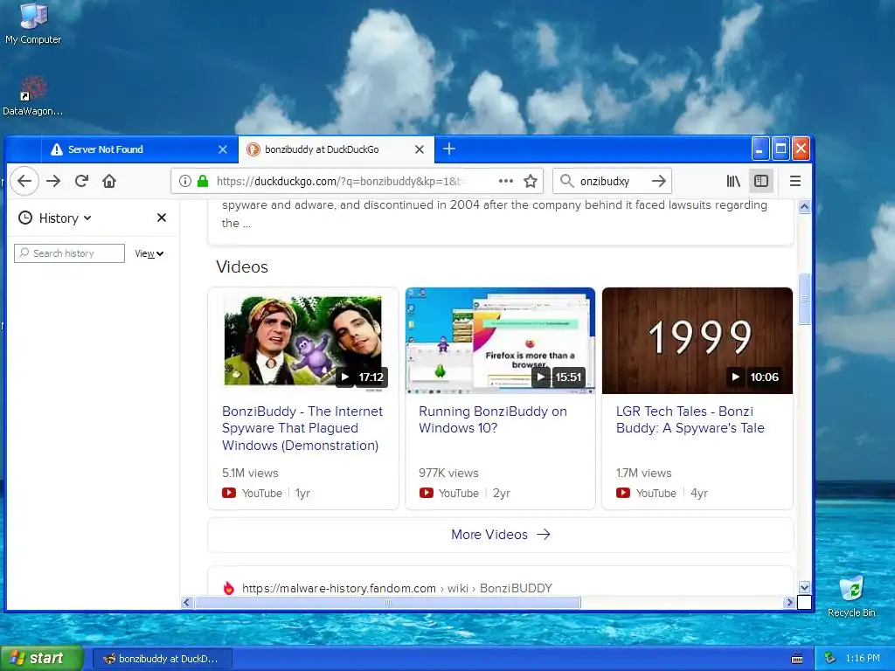Screen dimensions: 895x671
Task: Select bonzibuddy at DuckD... taskbar button
Action: coord(162,659)
